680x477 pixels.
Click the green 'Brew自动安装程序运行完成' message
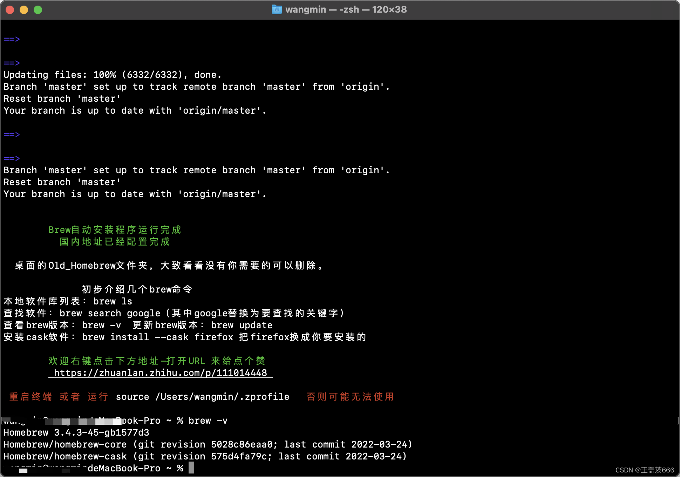(115, 230)
